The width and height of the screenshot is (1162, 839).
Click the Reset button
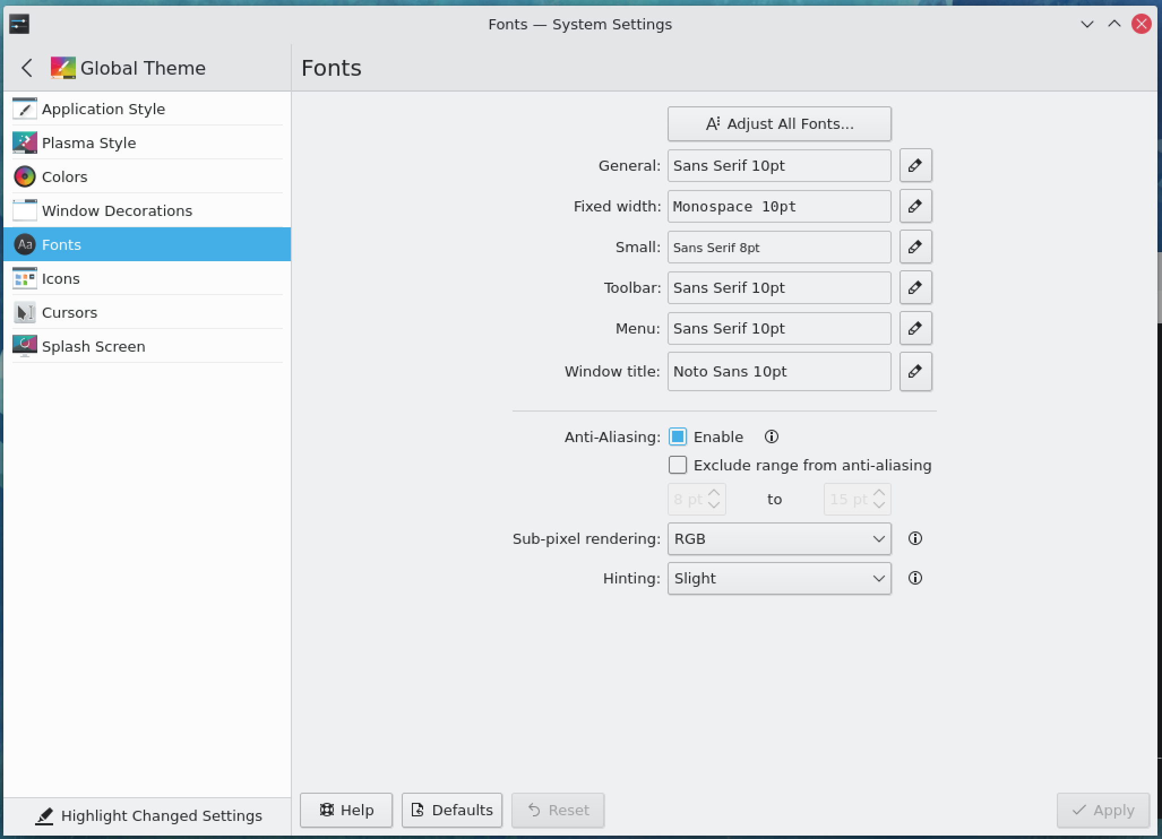click(558, 810)
